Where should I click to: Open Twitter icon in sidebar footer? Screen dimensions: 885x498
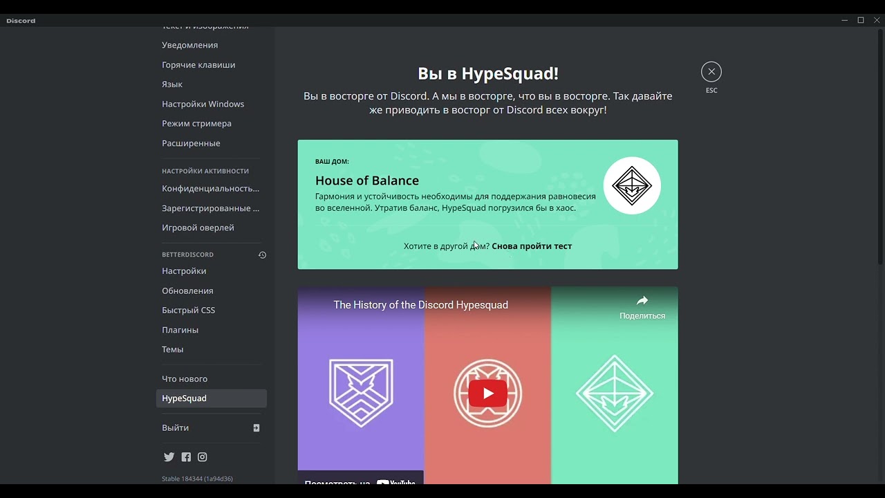pos(169,457)
